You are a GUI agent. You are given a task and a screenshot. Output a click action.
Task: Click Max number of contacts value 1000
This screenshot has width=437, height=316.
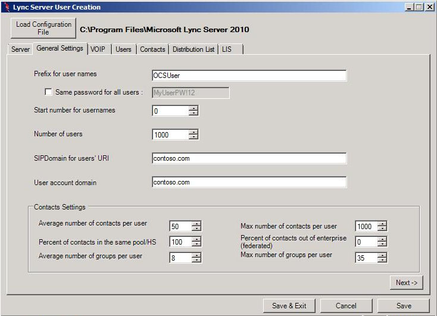click(366, 226)
